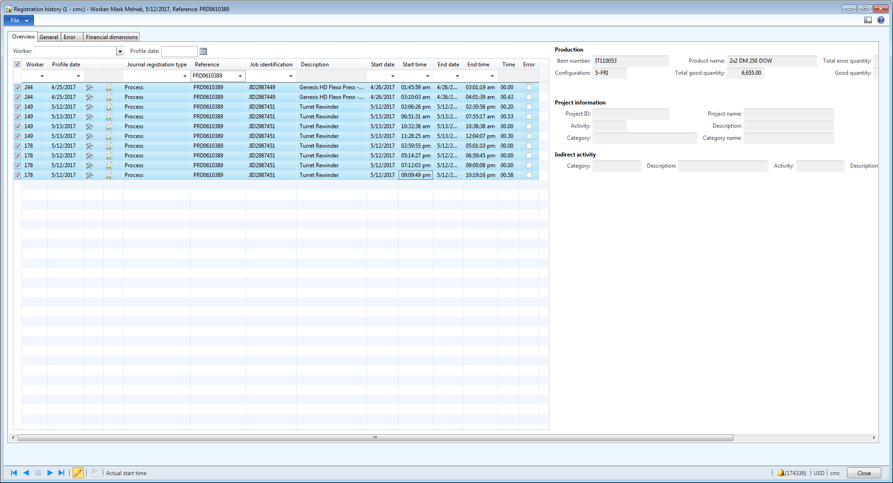The height and width of the screenshot is (483, 893).
Task: Go to the previous record
Action: [26, 473]
